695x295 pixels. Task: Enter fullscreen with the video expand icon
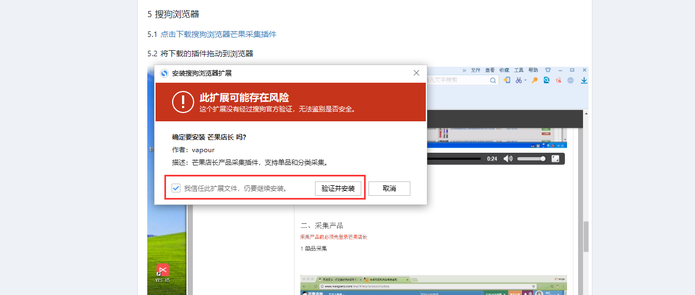pos(556,159)
